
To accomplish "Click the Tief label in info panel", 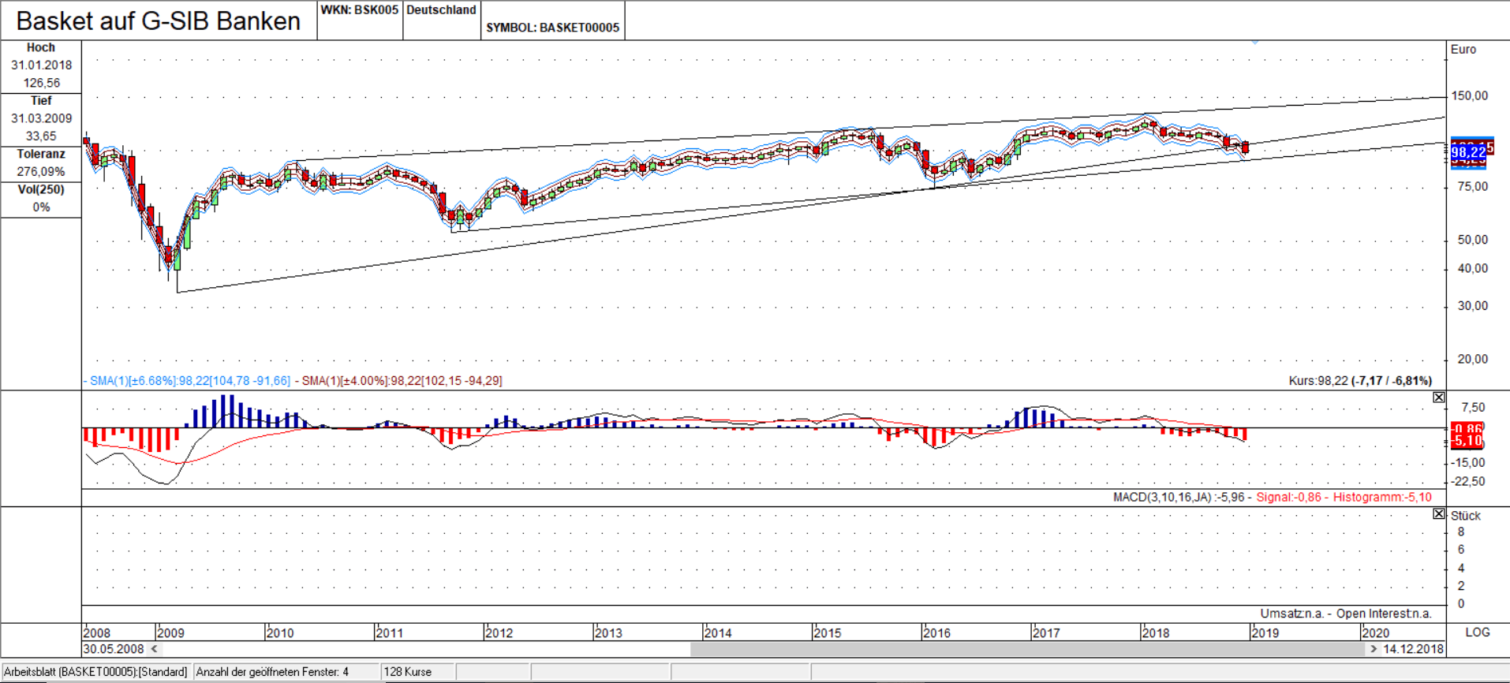I will click(x=41, y=100).
